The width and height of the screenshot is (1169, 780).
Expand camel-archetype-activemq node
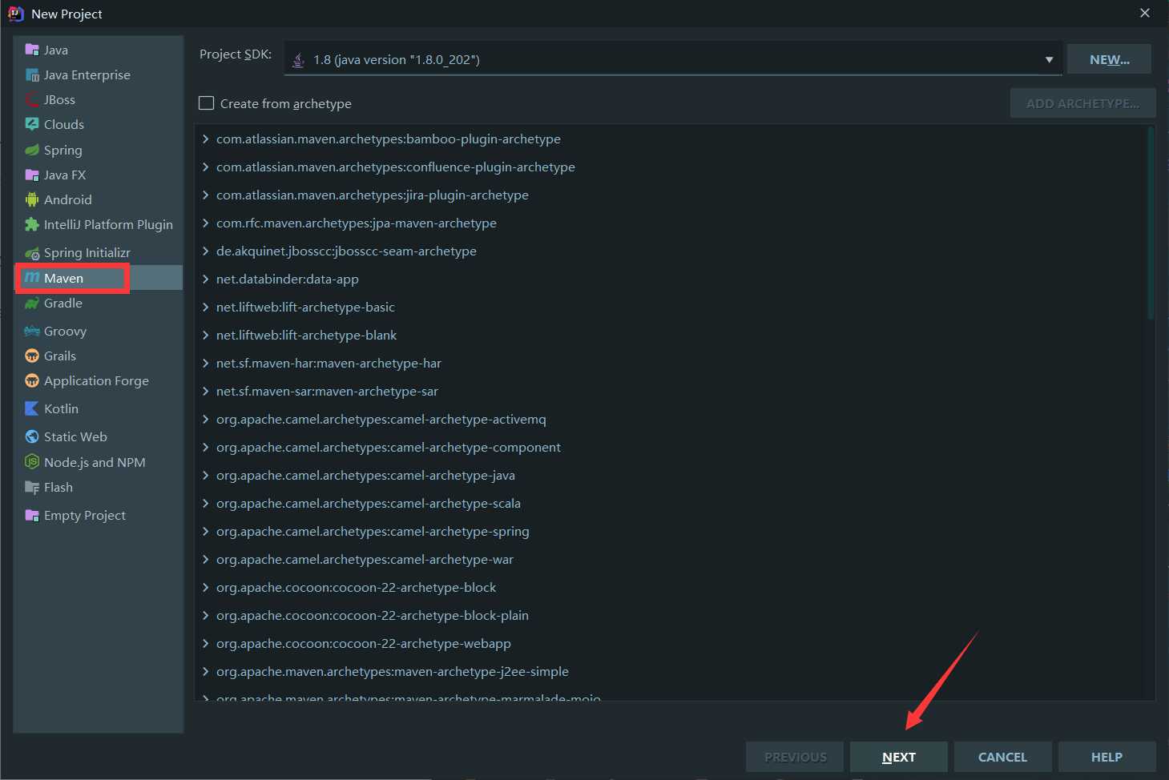(x=206, y=420)
